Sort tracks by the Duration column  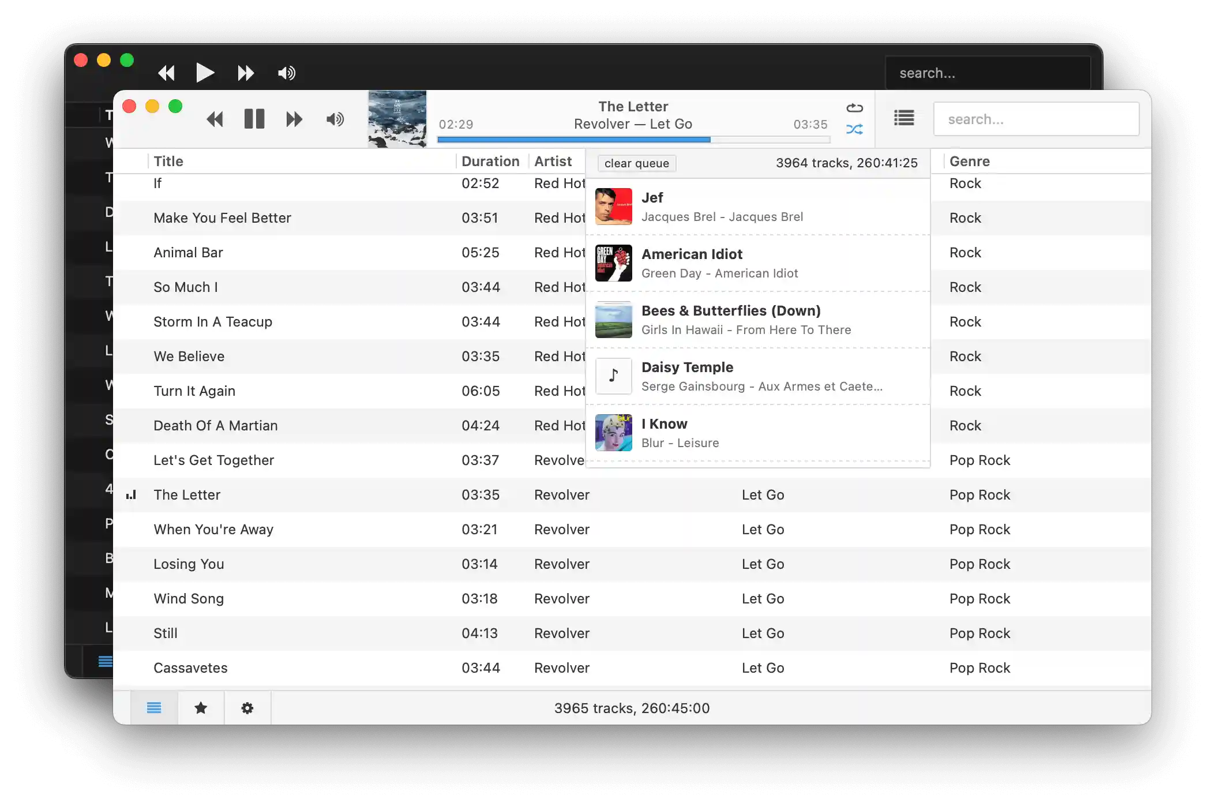click(x=490, y=161)
